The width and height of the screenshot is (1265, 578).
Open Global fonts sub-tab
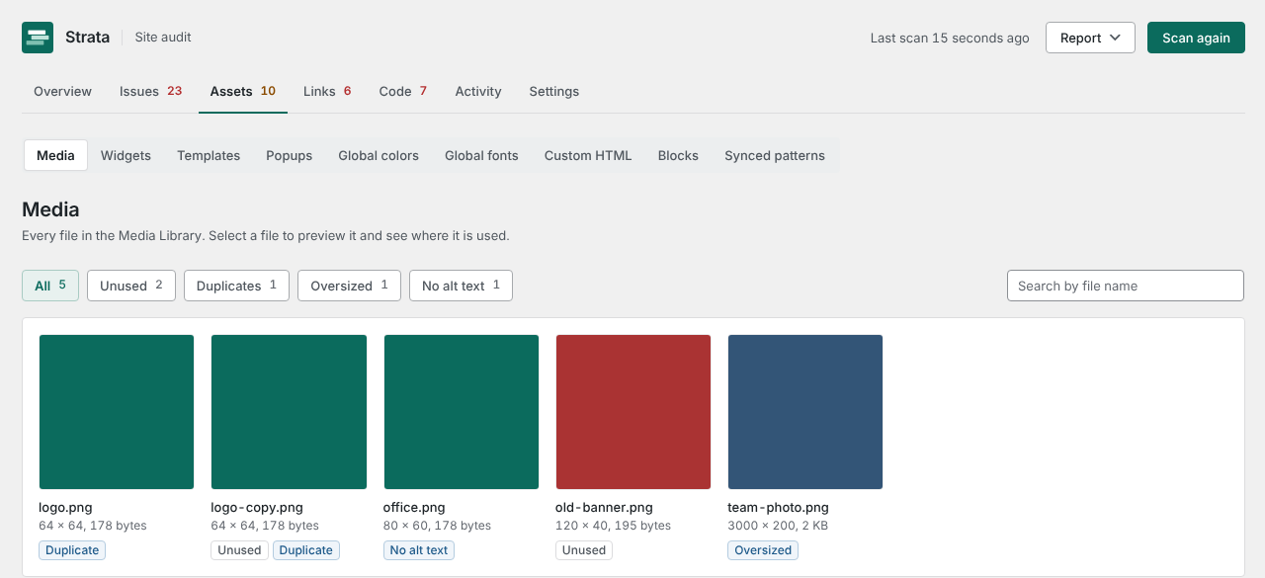[481, 155]
